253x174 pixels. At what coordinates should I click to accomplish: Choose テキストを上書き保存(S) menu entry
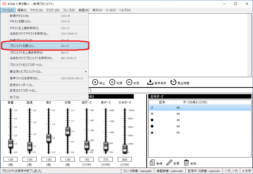(x=45, y=28)
